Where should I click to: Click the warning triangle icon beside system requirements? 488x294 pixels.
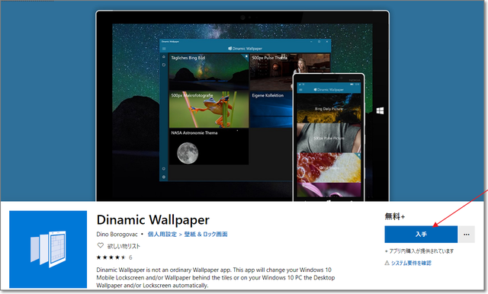387,263
